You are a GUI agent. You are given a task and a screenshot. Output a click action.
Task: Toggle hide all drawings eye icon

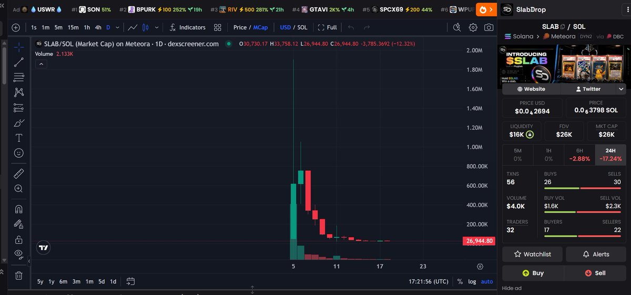pos(19,255)
